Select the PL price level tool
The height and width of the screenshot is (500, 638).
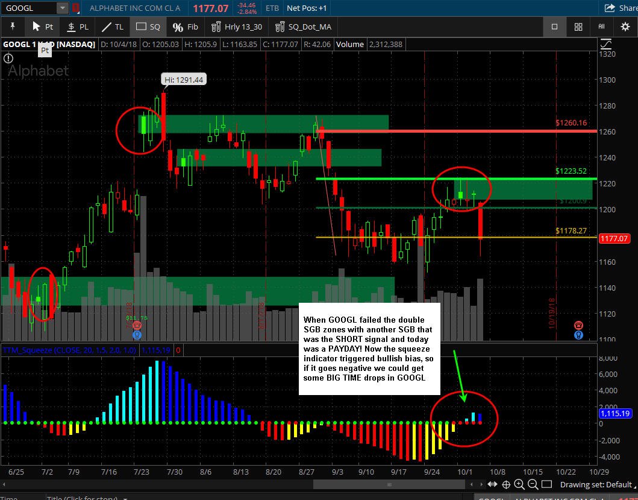(77, 27)
